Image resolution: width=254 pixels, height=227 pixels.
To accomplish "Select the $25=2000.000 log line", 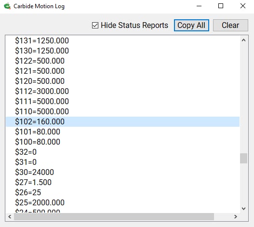I will [122, 202].
